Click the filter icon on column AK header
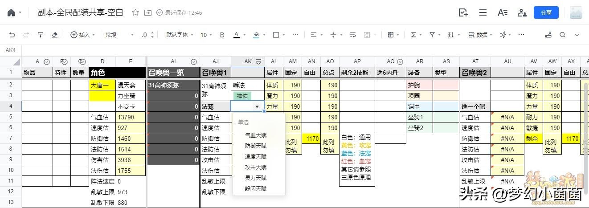Image resolution: width=589 pixels, height=208 pixels. (x=258, y=62)
